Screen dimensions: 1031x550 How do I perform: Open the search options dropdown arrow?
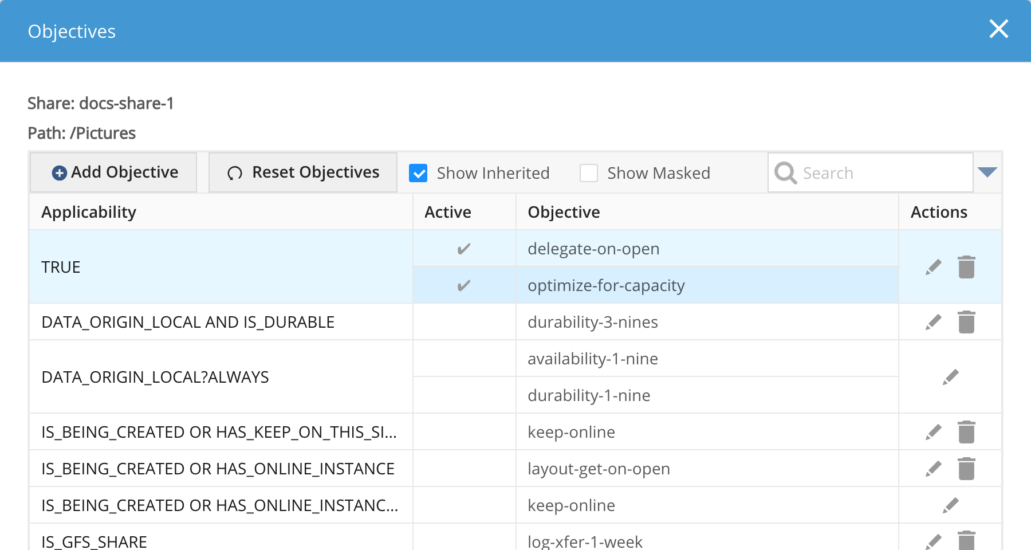point(987,172)
